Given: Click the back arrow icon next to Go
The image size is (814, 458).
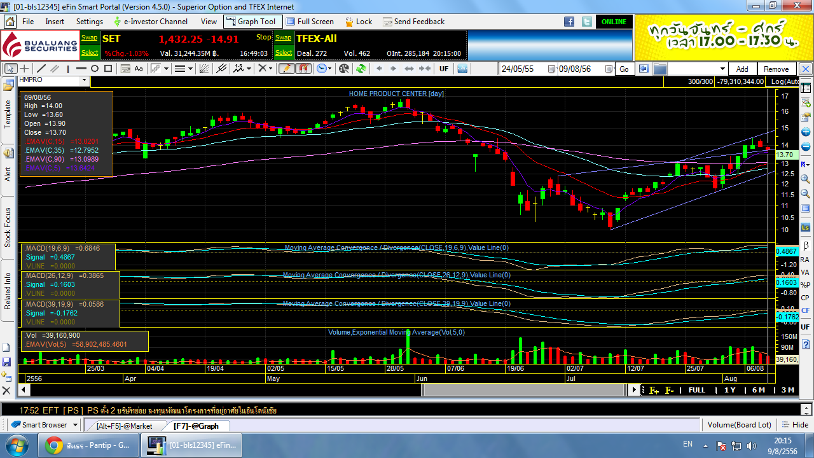Looking at the screenshot, I should tap(644, 69).
